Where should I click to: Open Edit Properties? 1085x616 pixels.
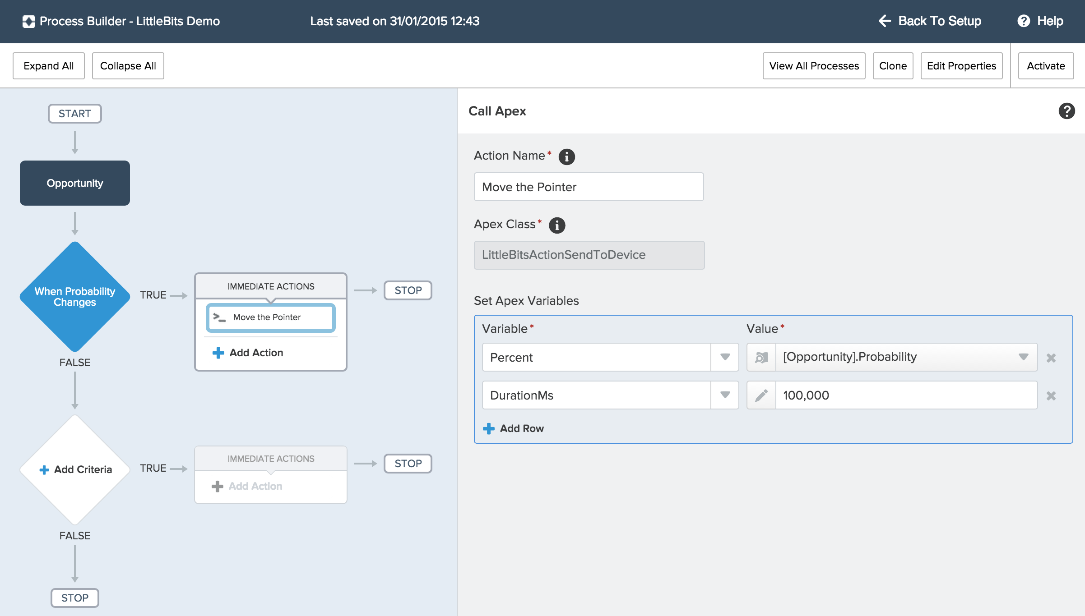pos(961,66)
